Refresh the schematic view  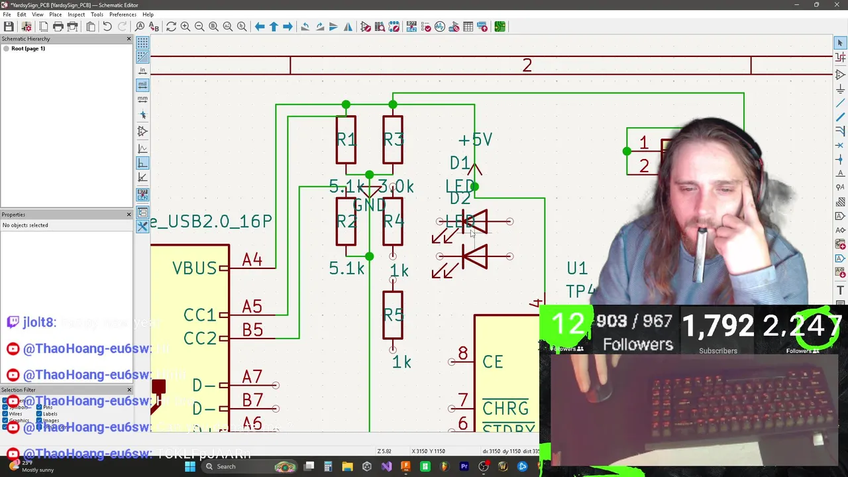tap(171, 26)
